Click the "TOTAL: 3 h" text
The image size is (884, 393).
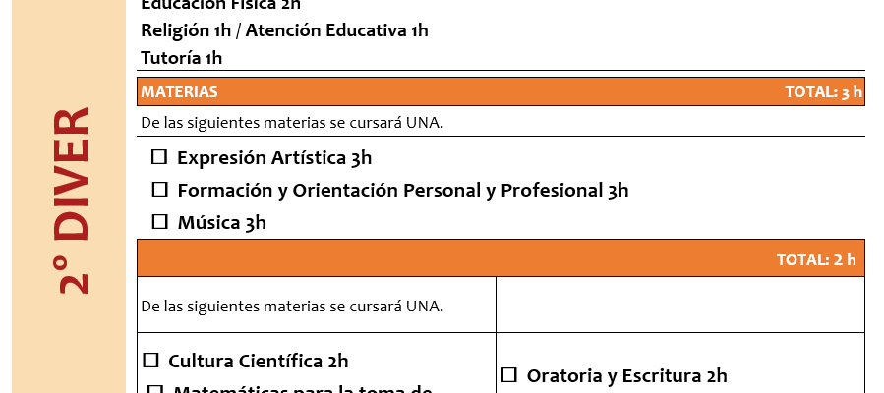823,92
